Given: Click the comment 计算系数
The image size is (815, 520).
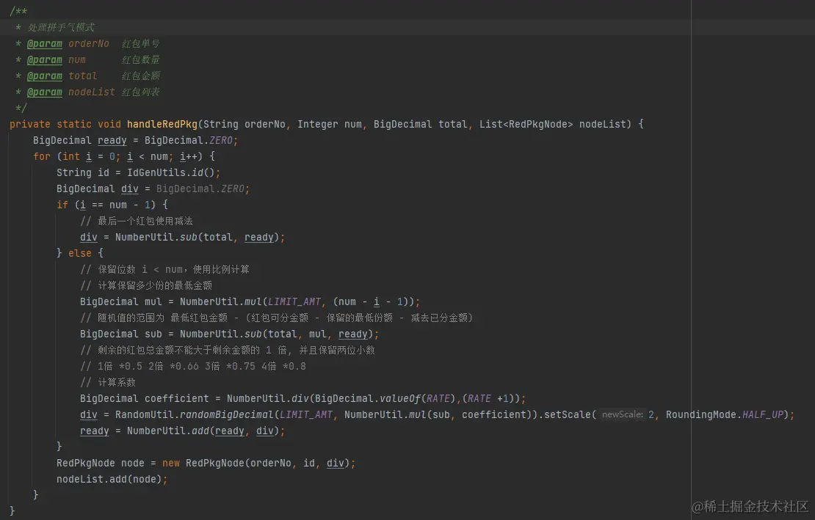Looking at the screenshot, I should click(108, 382).
